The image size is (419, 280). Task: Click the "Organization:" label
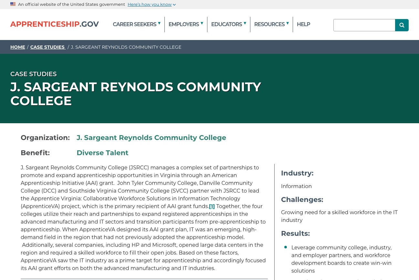tap(45, 138)
